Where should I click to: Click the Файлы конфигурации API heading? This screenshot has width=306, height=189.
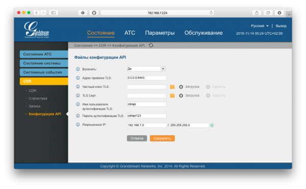point(100,57)
